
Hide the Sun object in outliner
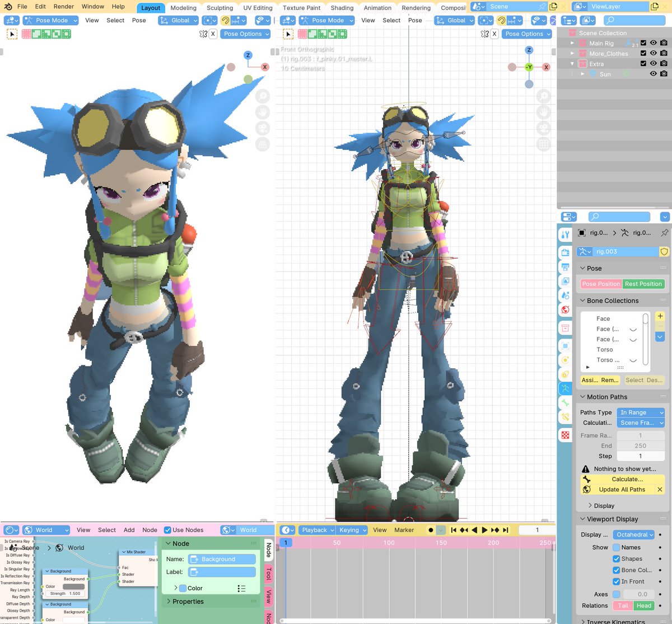[653, 74]
